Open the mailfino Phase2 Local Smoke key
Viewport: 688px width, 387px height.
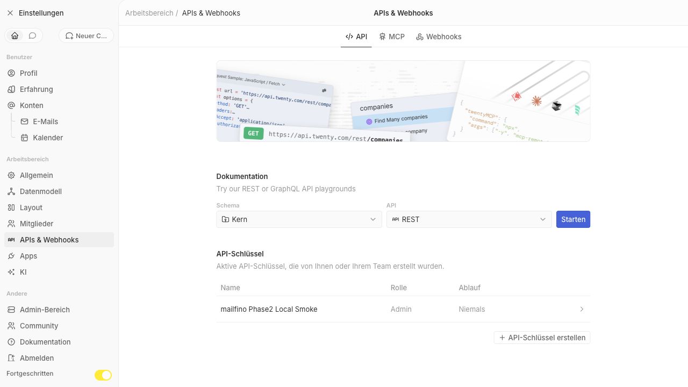(403, 309)
